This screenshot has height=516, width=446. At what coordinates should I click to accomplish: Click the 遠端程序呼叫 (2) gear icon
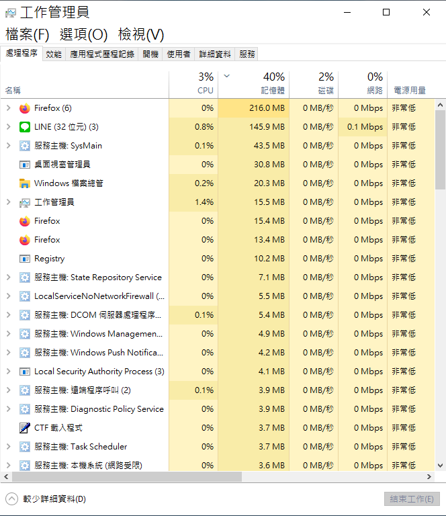pyautogui.click(x=25, y=390)
